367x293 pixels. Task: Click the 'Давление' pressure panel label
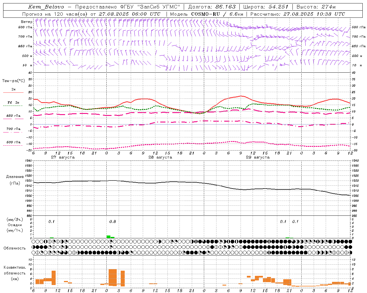click(15, 177)
